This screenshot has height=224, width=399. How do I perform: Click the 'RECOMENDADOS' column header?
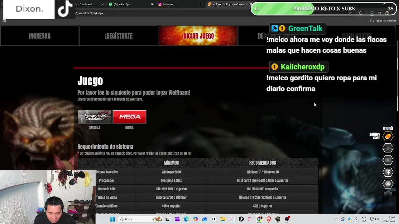pyautogui.click(x=262, y=163)
